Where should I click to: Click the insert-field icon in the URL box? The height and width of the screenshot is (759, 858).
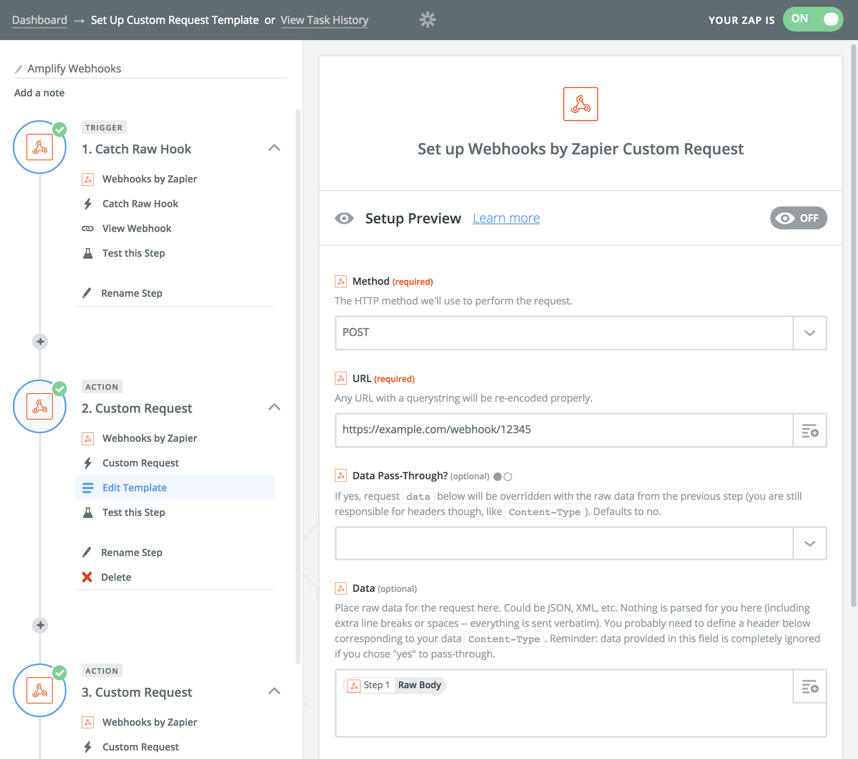(810, 431)
